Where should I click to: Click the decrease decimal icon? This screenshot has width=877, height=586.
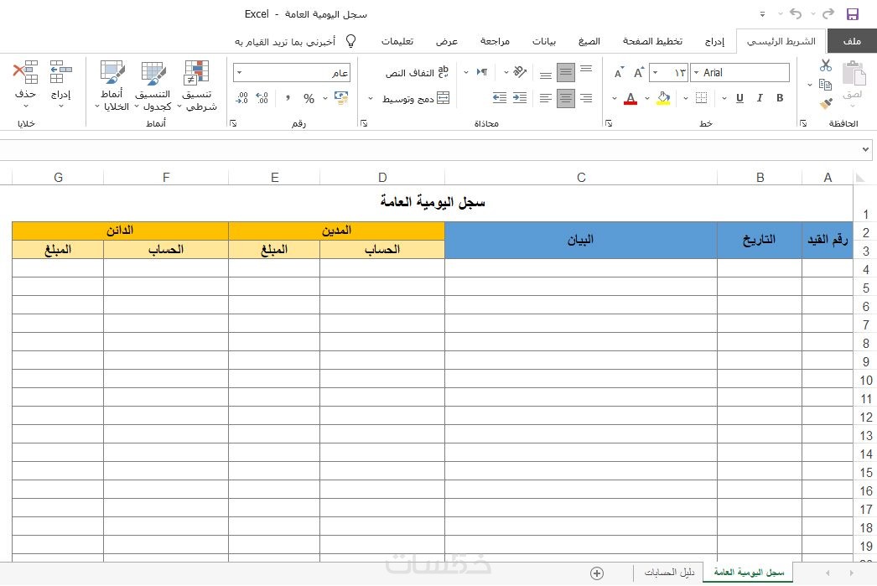[241, 98]
